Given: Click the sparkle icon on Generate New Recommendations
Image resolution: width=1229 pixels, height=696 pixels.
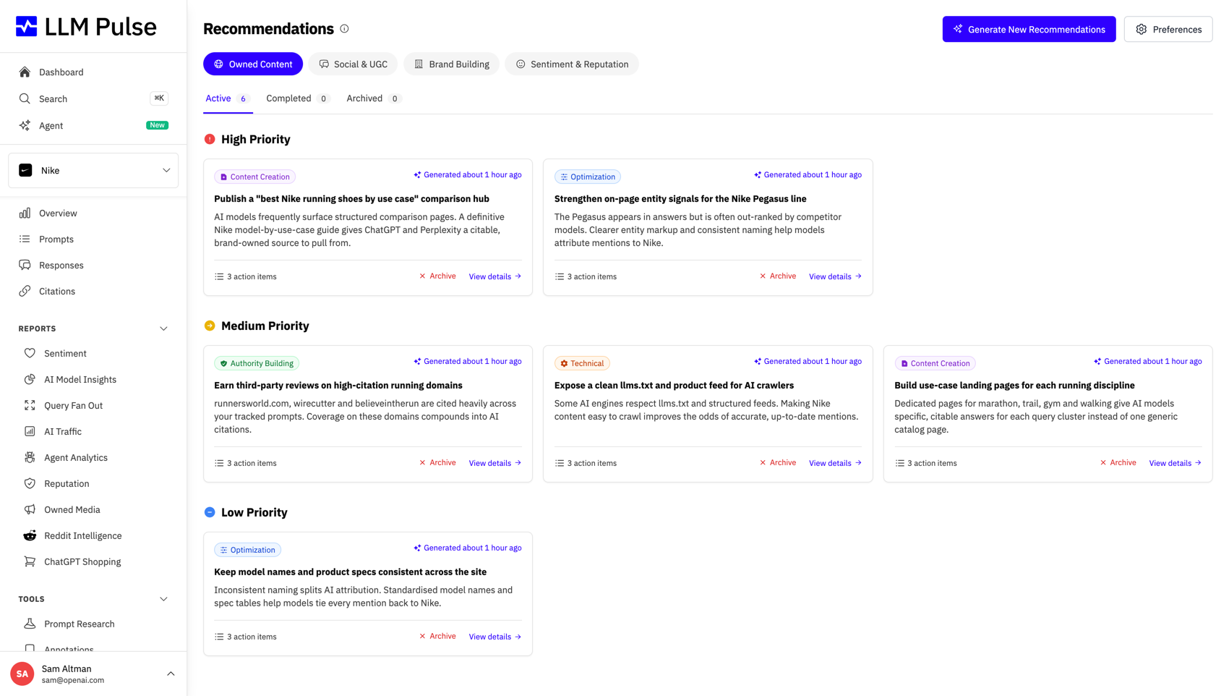Looking at the screenshot, I should pos(958,30).
